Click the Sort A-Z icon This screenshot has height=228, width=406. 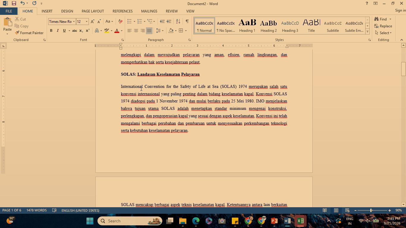click(x=178, y=21)
